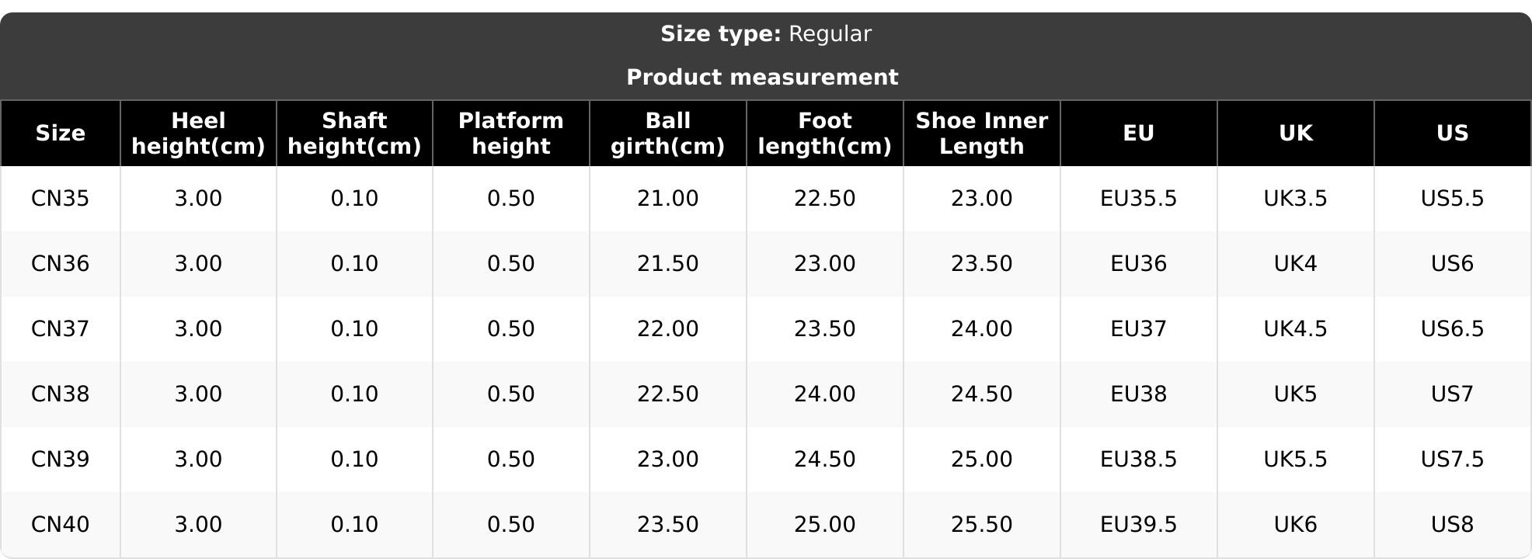The height and width of the screenshot is (559, 1532).
Task: Select the US6.5 cell
Action: (x=1452, y=329)
